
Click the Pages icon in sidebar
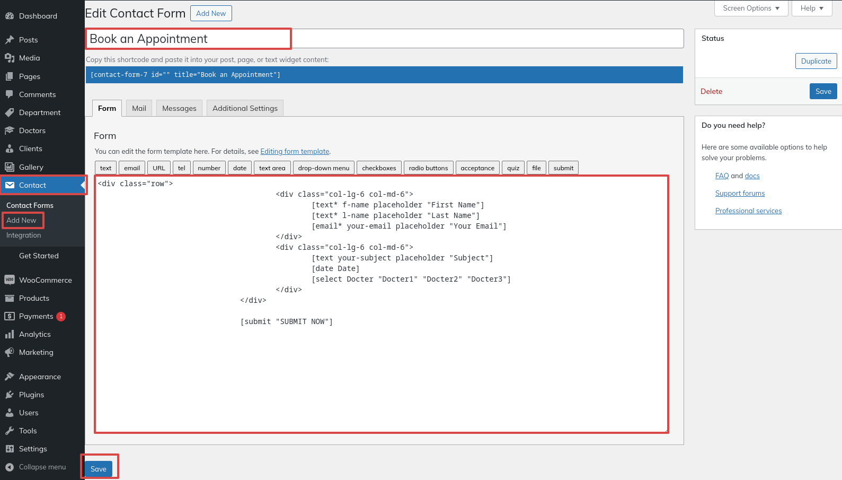10,76
